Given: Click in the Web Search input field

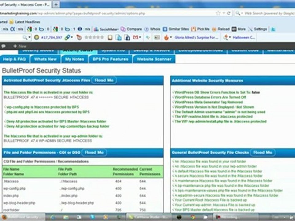Looking at the screenshot, I should 269,13.
